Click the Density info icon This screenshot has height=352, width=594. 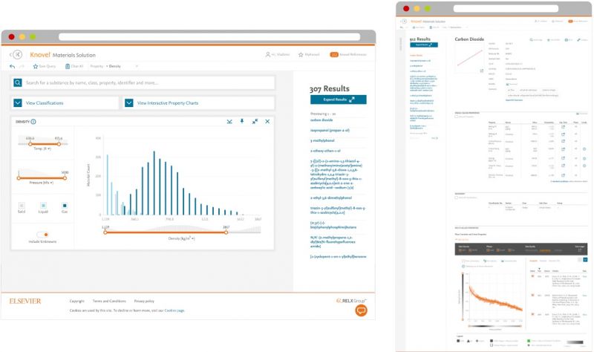tap(33, 122)
